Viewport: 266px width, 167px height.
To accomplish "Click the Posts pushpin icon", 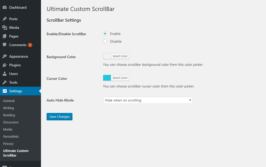I will coord(5,19).
